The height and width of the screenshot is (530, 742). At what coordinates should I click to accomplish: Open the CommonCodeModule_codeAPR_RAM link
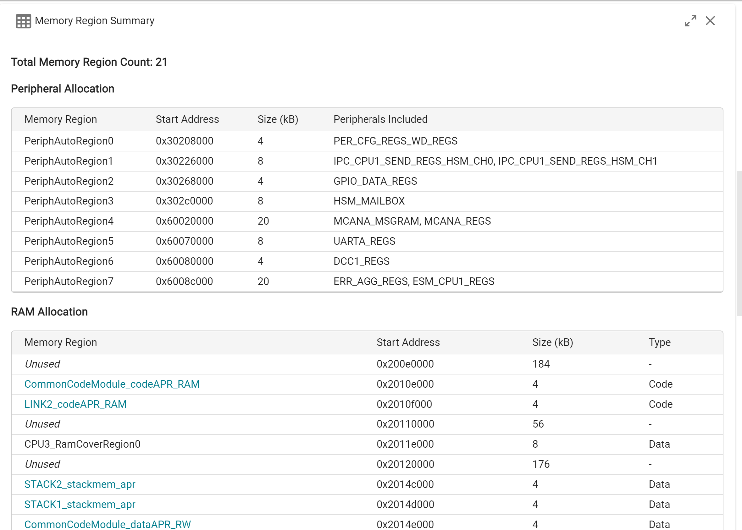click(x=112, y=384)
